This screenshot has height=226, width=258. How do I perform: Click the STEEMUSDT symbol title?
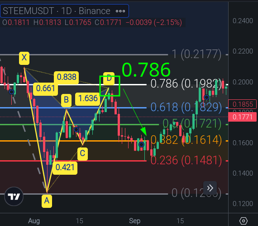coord(29,11)
